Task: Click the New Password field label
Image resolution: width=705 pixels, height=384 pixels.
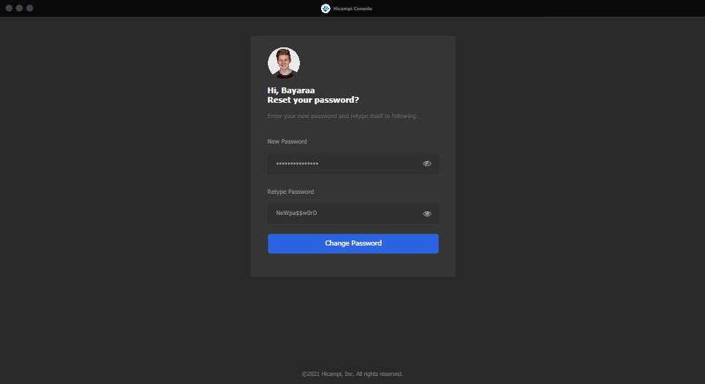Action: pos(287,141)
